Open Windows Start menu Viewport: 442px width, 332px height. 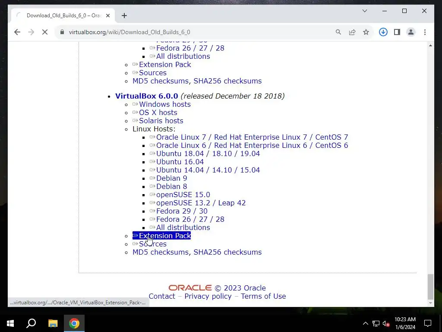pos(10,323)
